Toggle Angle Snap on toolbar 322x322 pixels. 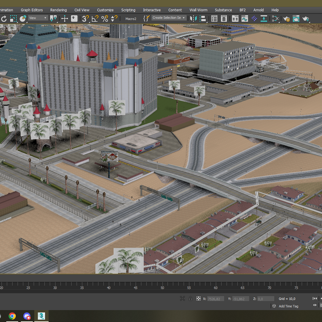(95, 19)
